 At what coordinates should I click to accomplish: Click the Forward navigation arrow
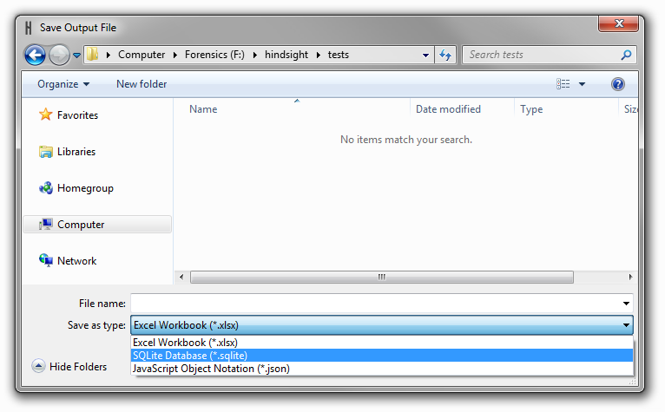coord(59,56)
